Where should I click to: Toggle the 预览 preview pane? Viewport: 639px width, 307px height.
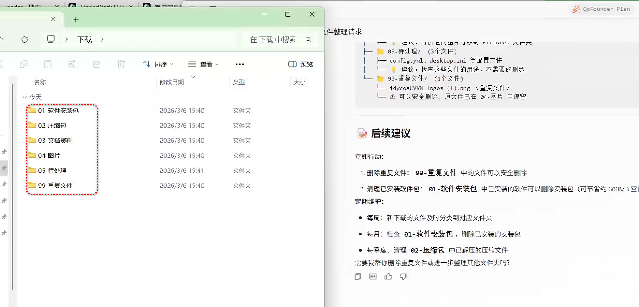coord(301,64)
